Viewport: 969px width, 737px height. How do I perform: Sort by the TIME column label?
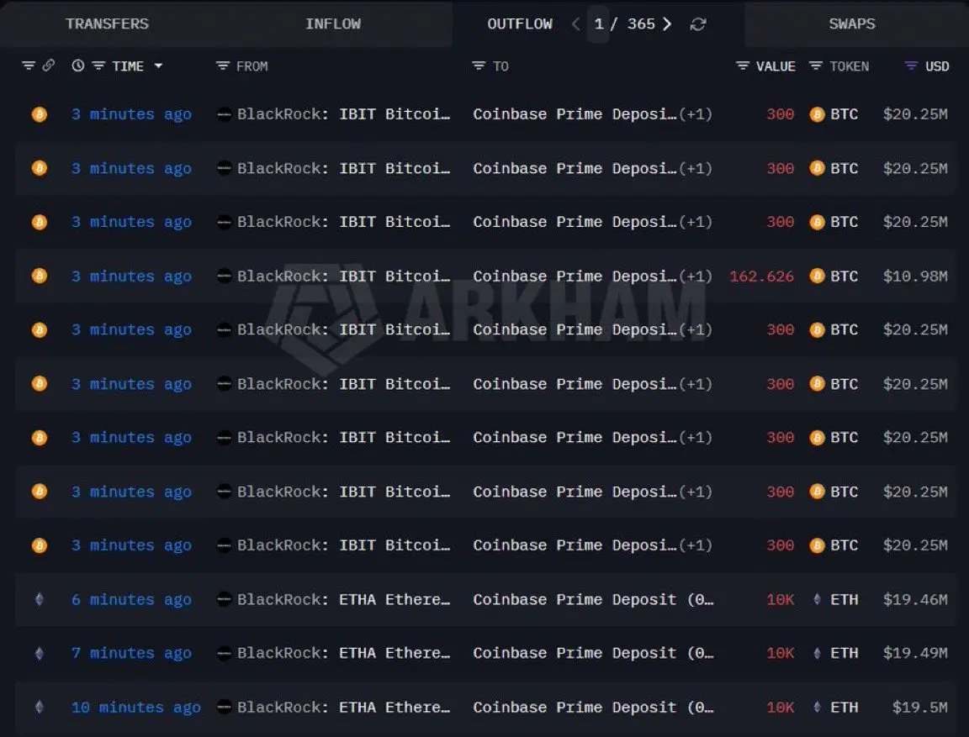click(128, 66)
